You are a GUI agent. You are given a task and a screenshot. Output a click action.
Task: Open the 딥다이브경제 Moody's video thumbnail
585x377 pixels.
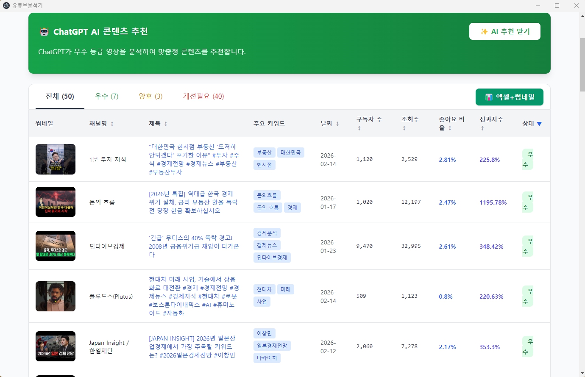[x=56, y=246]
